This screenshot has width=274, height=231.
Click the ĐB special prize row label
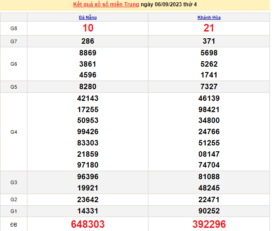point(13,224)
